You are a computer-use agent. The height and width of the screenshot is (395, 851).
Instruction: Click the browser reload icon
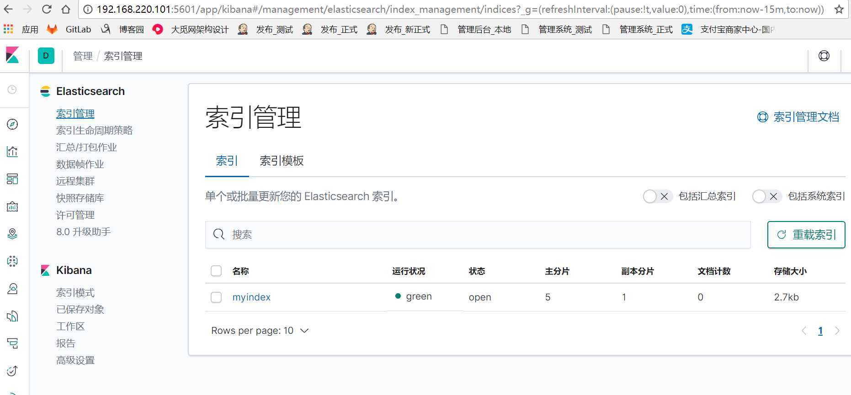coord(47,9)
